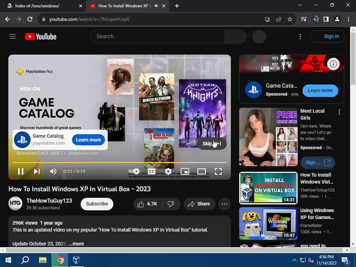The height and width of the screenshot is (267, 356).
Task: Open Using Windows XP for Games thumbnail
Action: click(268, 224)
